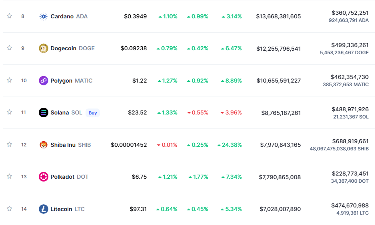Screen dimensions: 375x225
Task: Open the Litecoin LTC page
Action: pos(68,209)
